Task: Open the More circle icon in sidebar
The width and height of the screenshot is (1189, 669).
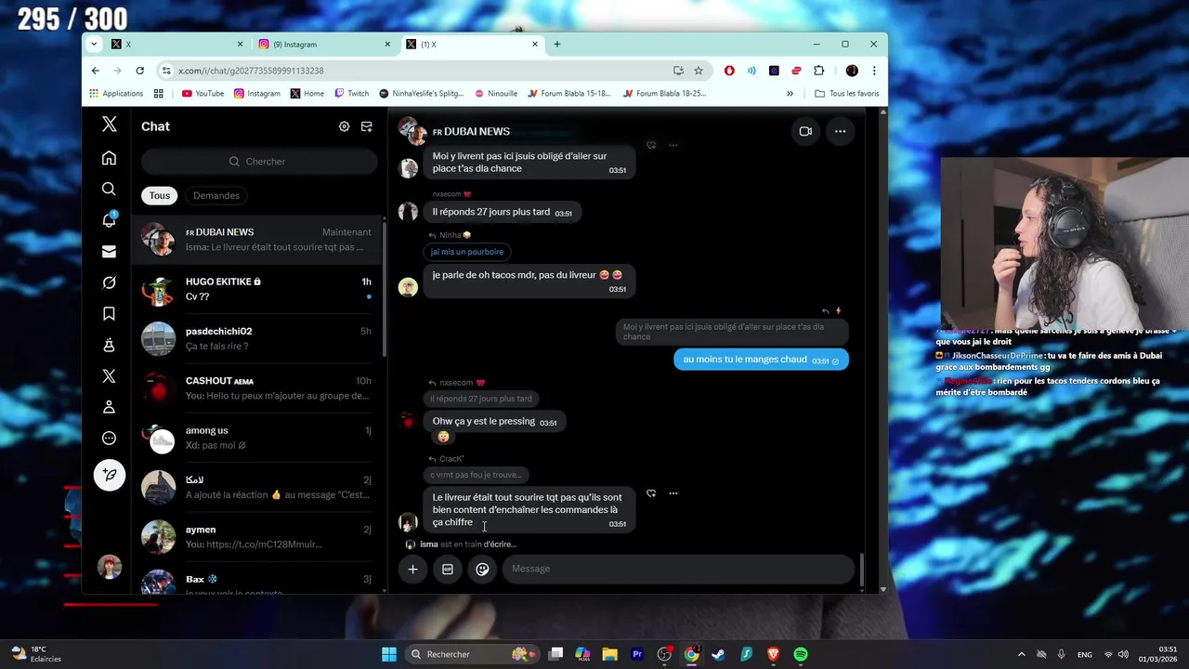Action: [109, 438]
